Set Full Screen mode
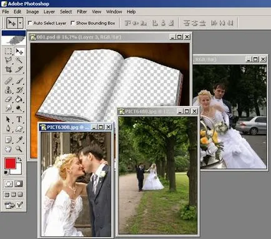Image resolution: width=271 pixels, height=239 pixels. point(20,195)
